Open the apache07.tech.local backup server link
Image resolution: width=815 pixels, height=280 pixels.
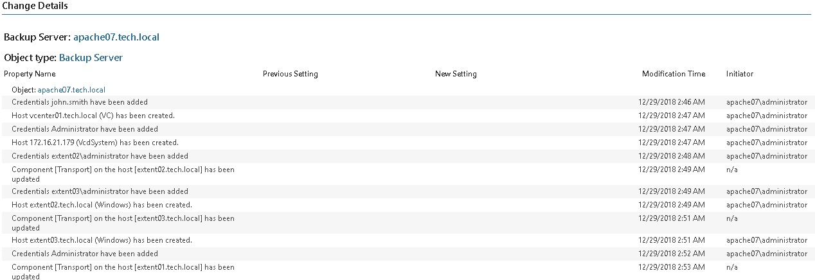point(116,37)
